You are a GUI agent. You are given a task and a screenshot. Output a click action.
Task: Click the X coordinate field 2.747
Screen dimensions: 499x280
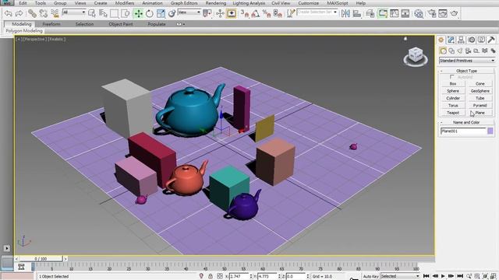(239, 277)
